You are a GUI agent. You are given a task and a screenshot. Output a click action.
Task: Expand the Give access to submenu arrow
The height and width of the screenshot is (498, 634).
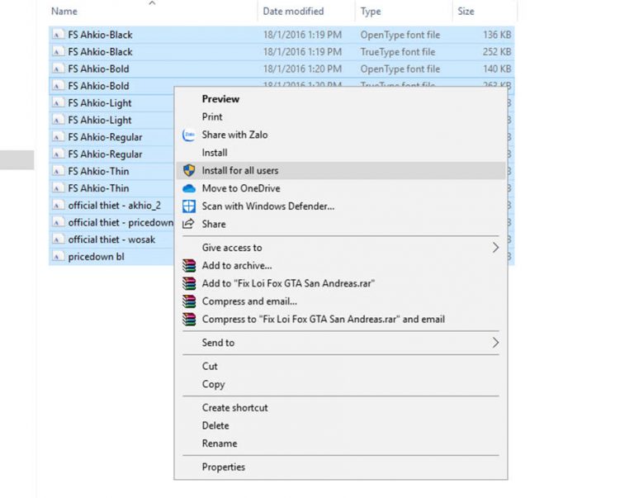click(495, 248)
